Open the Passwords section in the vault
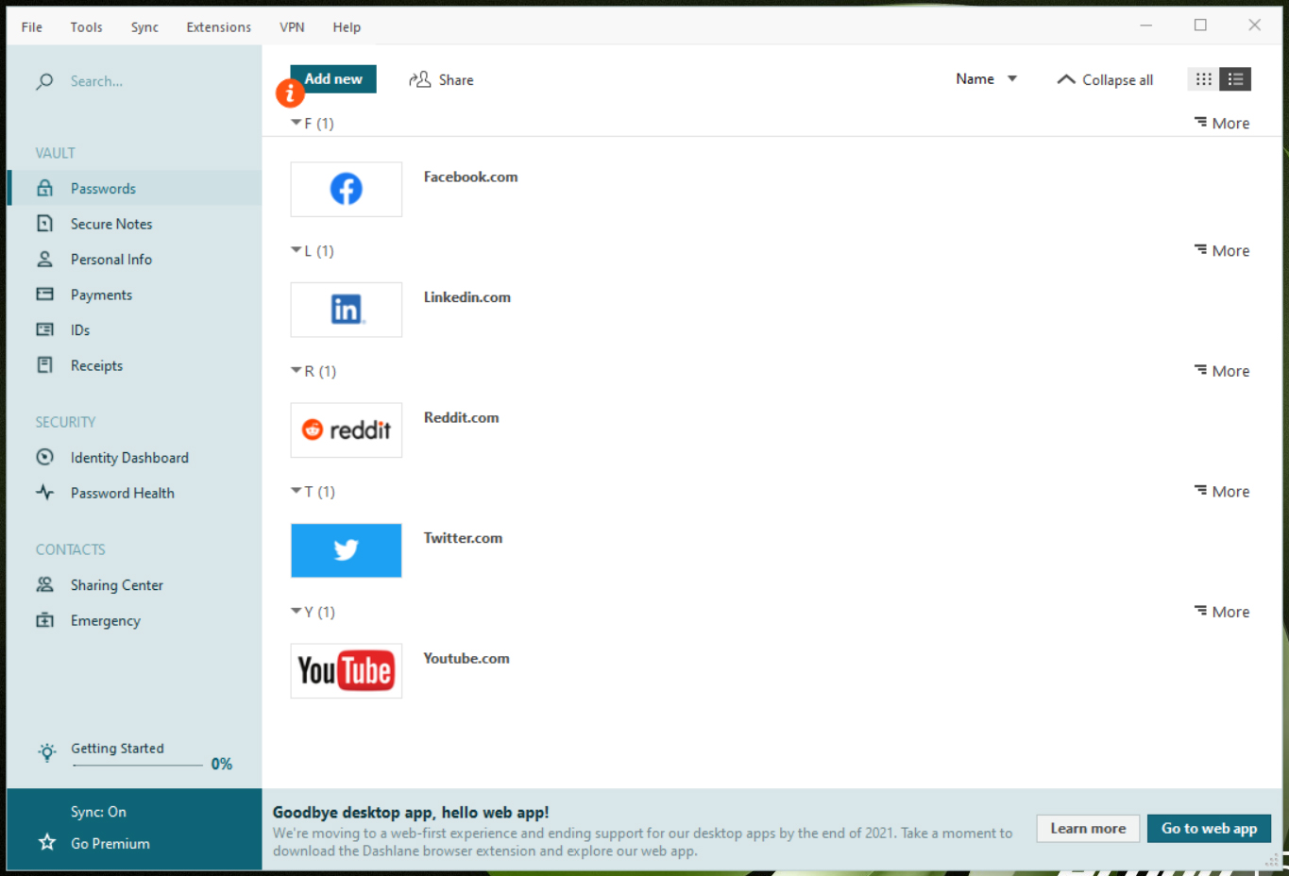1289x876 pixels. 103,188
